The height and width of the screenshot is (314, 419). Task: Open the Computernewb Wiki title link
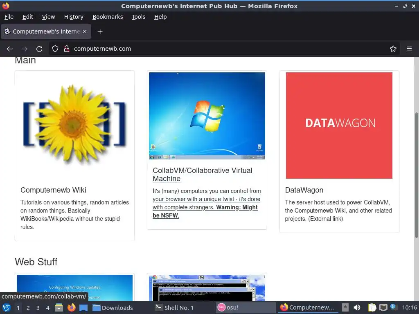(x=53, y=190)
